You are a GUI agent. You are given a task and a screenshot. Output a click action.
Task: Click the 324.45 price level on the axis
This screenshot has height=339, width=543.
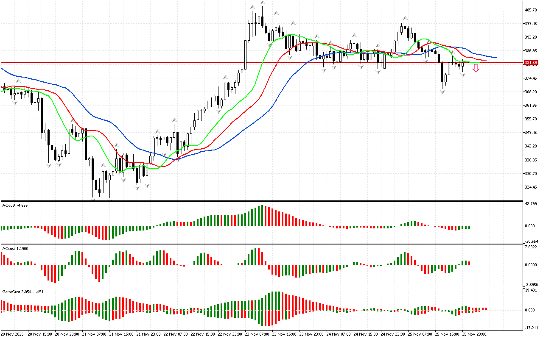click(x=531, y=187)
